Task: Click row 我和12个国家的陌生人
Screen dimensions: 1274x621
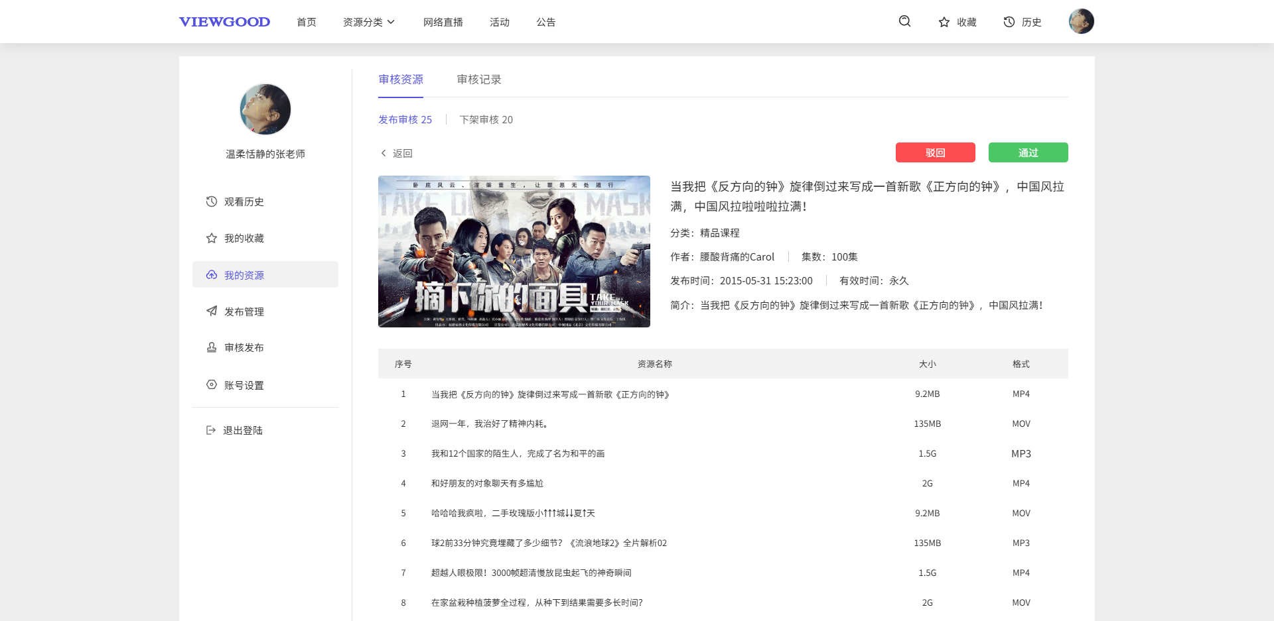Action: pyautogui.click(x=723, y=453)
